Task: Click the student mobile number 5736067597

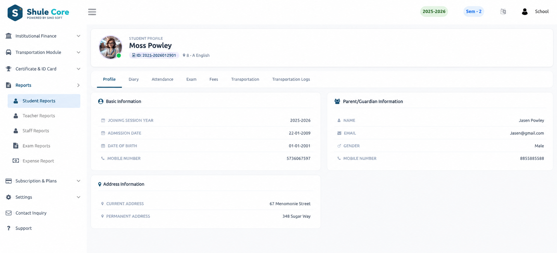Action: 298,158
